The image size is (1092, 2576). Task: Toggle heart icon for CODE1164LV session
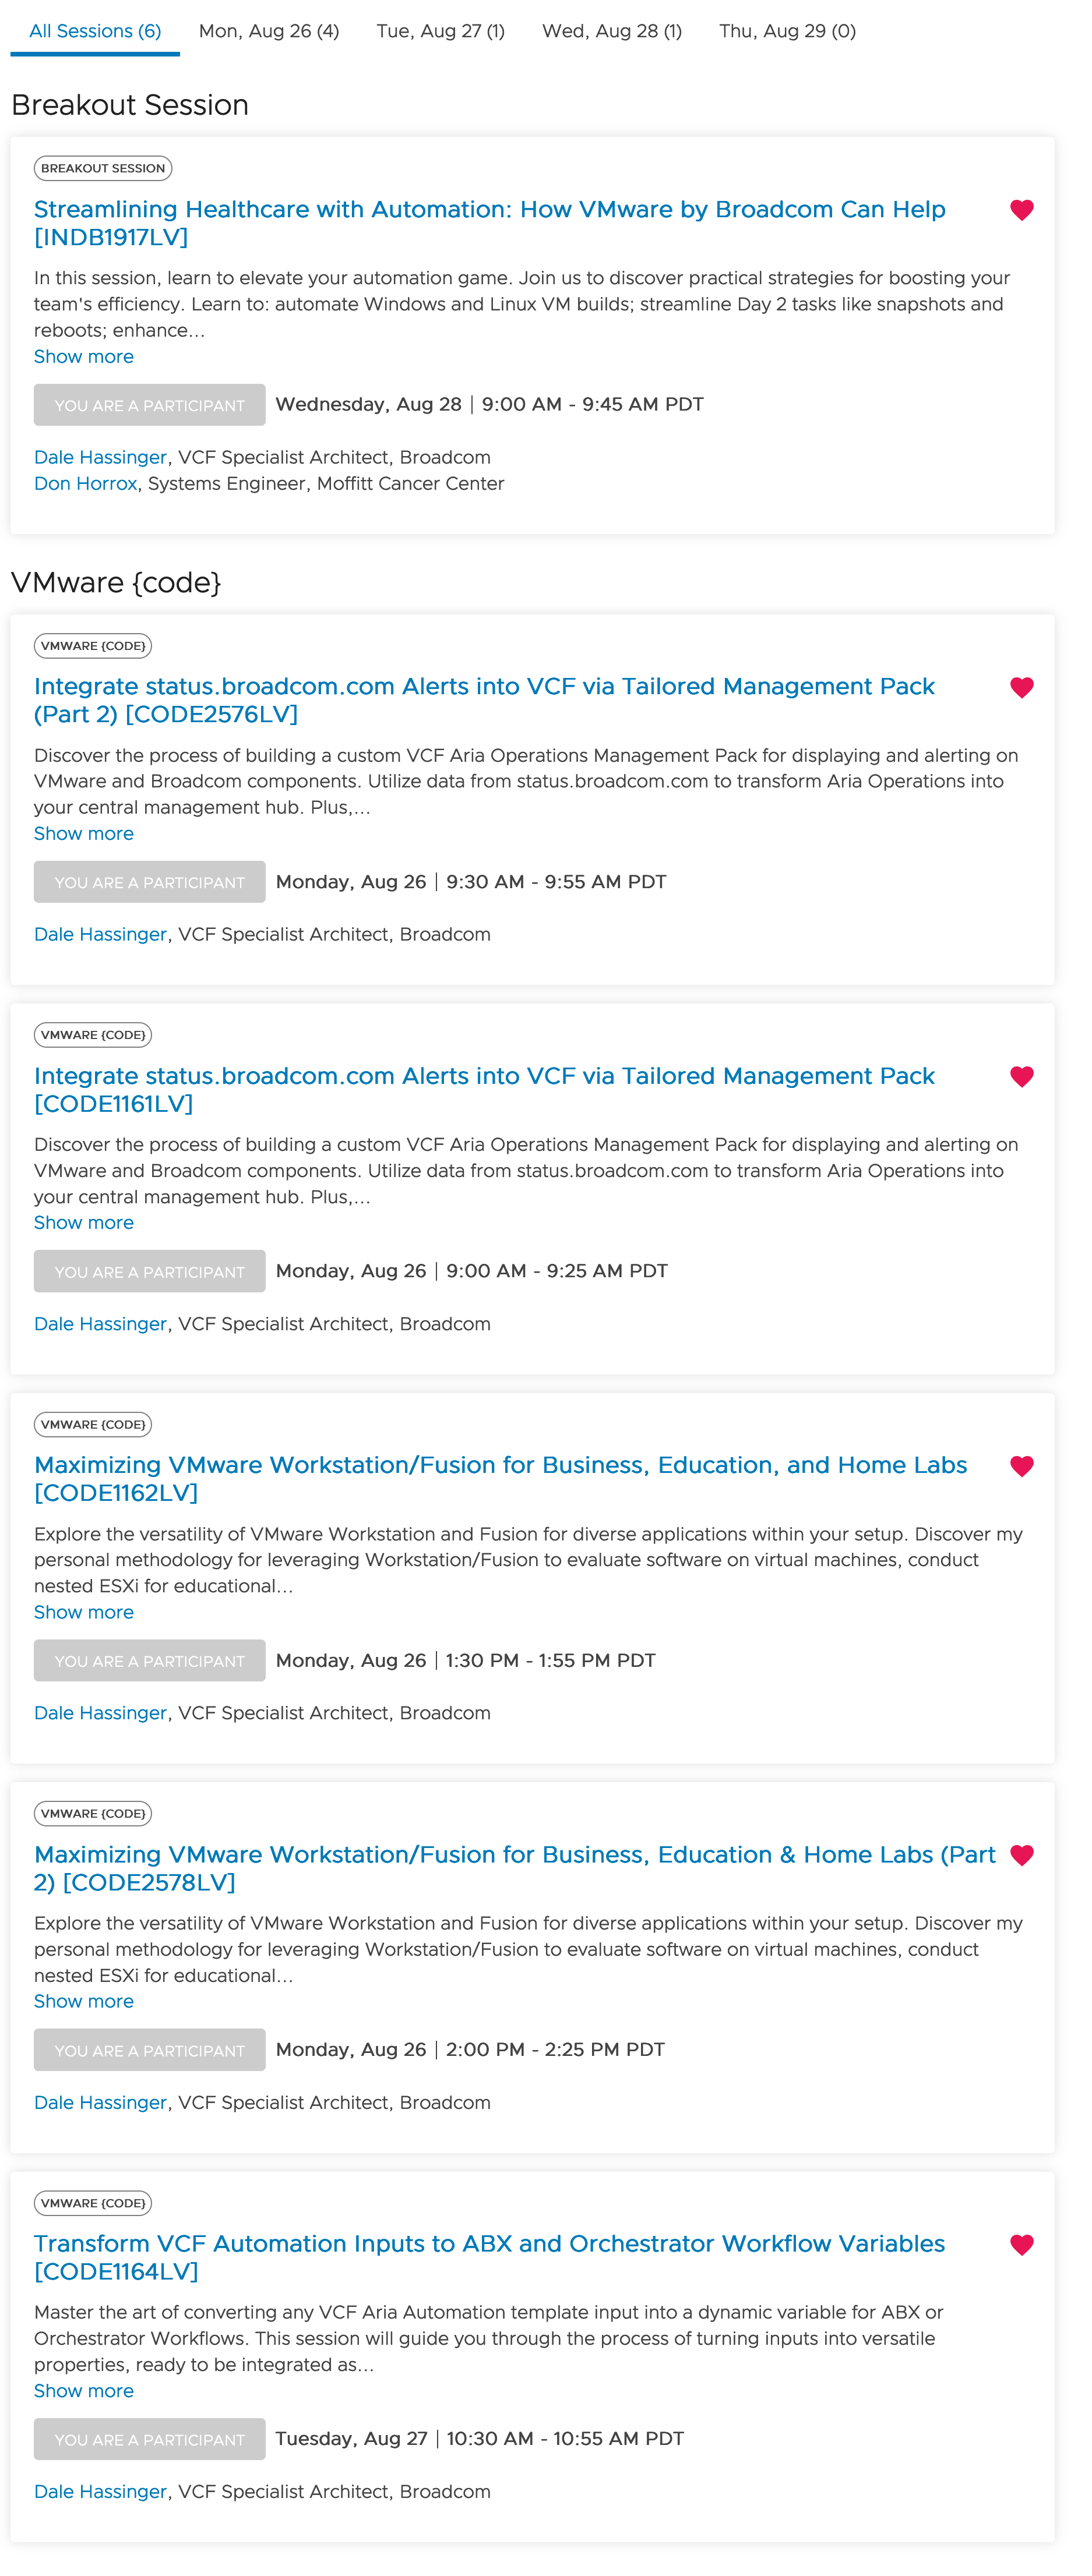tap(1021, 2244)
